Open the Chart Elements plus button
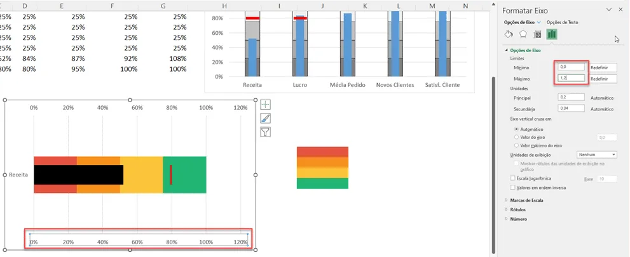 [x=266, y=105]
